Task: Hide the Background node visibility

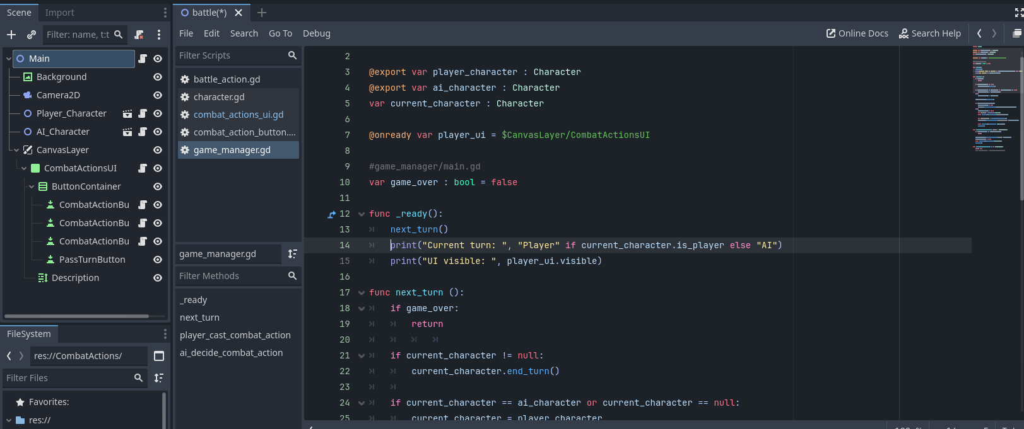Action: pos(158,77)
